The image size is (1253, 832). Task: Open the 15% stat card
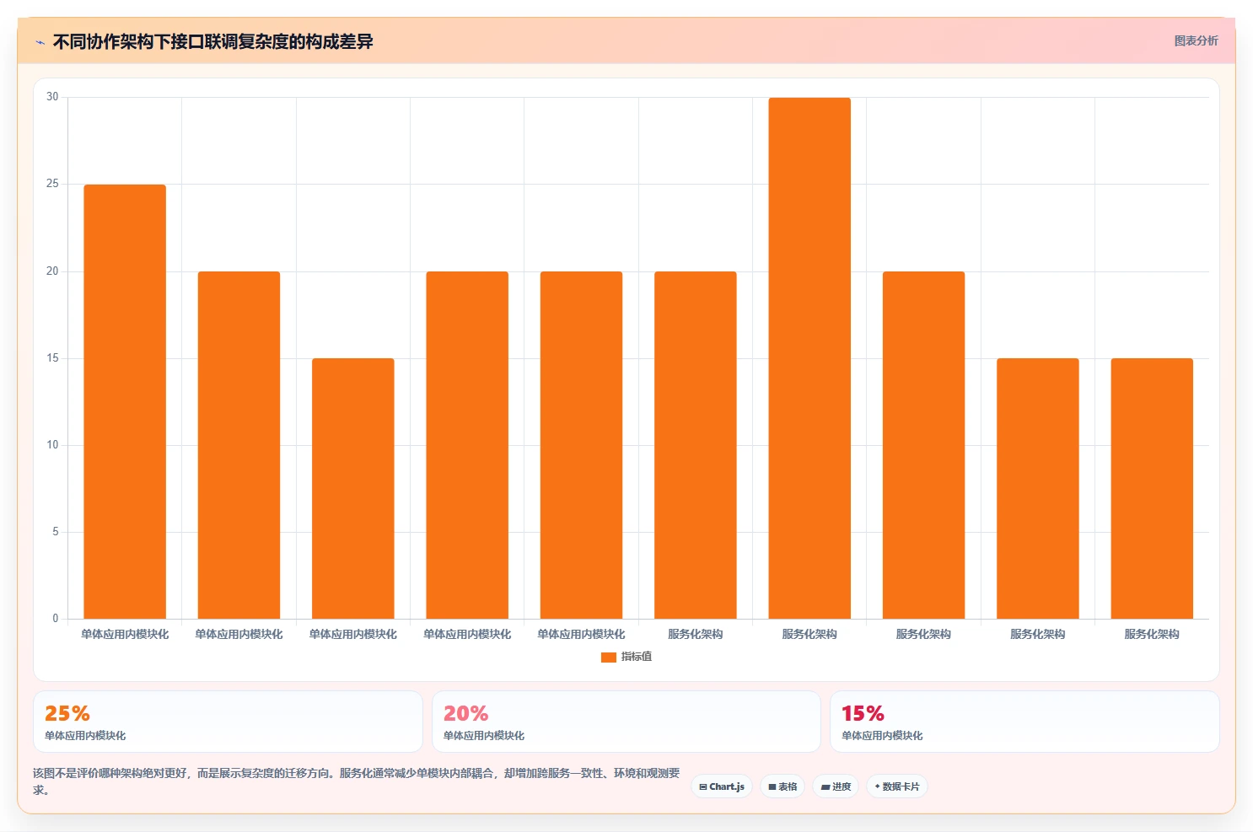pyautogui.click(x=1024, y=722)
